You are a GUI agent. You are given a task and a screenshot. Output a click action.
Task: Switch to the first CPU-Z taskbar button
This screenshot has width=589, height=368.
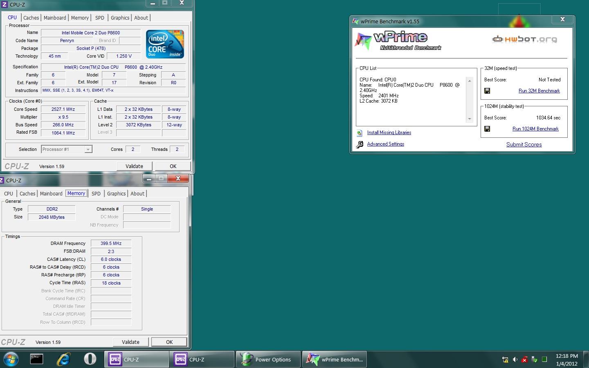136,359
